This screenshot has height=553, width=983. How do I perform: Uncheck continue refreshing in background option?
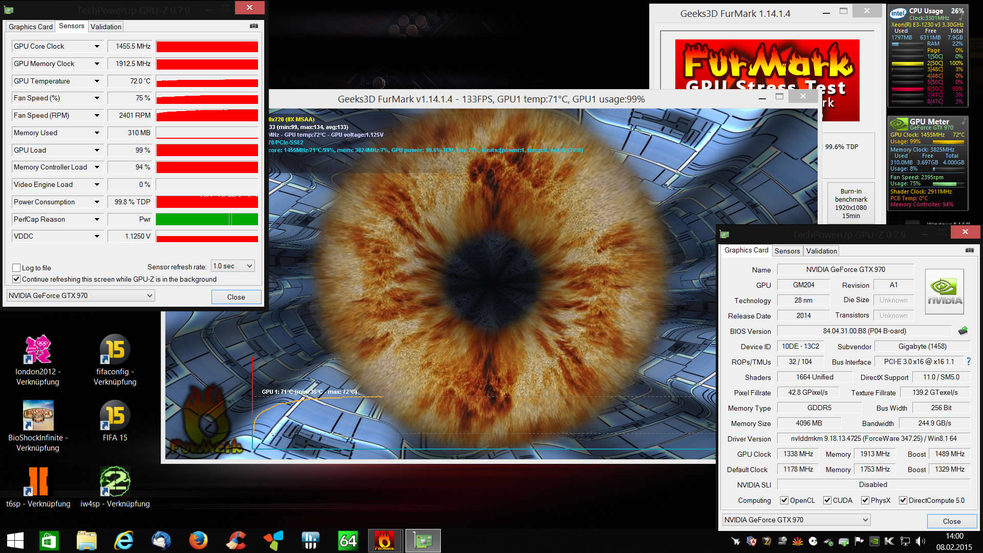tap(16, 279)
